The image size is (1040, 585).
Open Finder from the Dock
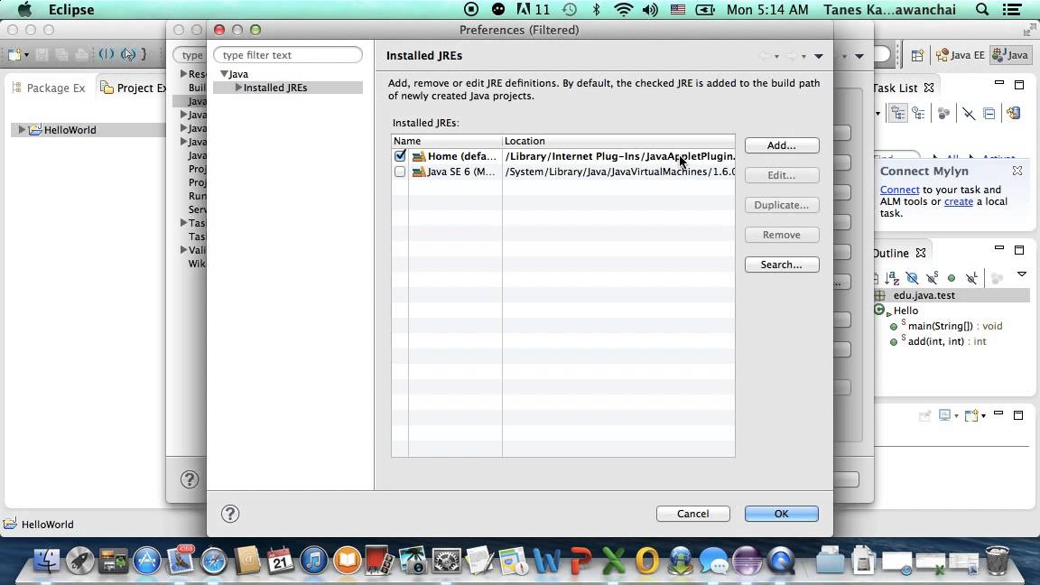pyautogui.click(x=46, y=562)
